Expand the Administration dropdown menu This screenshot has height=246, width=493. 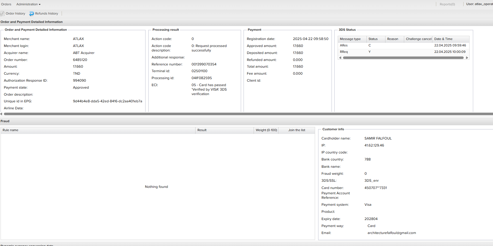(28, 4)
